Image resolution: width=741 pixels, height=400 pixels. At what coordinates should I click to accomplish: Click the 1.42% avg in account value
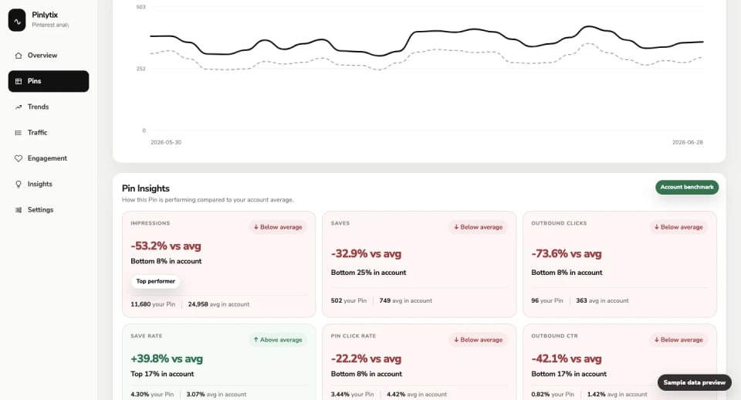617,395
